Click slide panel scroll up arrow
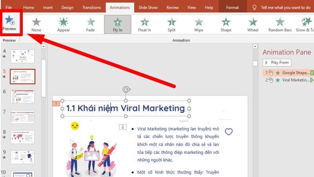 coord(44,46)
